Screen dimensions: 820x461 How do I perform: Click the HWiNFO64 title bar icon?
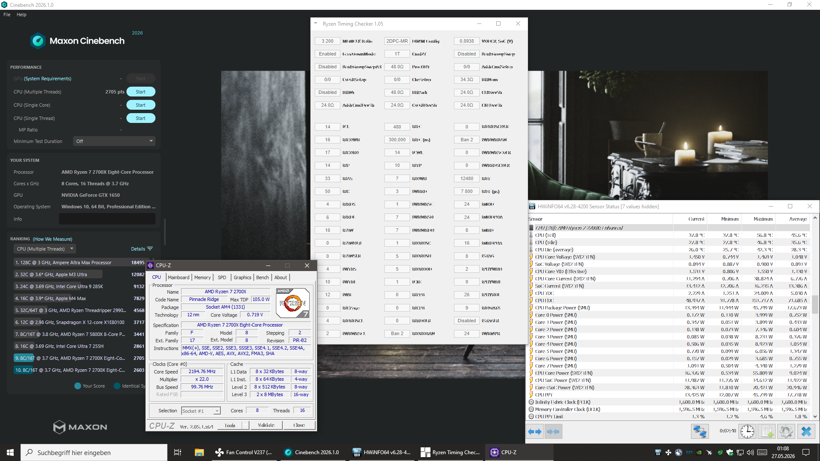click(x=532, y=207)
